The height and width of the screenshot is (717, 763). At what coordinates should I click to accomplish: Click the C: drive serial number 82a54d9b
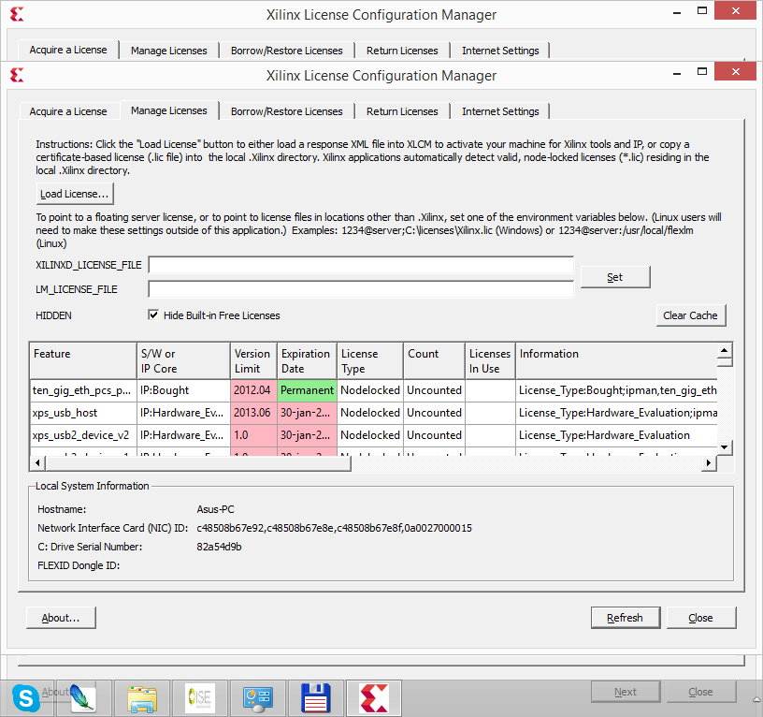point(219,547)
